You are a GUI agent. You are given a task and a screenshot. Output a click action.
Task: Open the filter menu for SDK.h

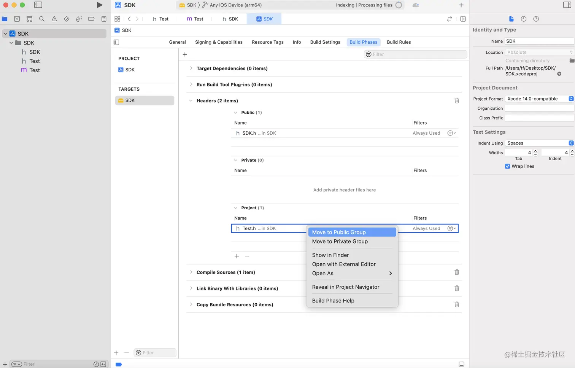coord(451,133)
